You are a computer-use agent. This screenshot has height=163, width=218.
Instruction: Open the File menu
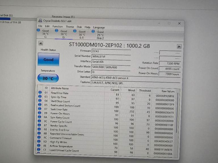40,26
